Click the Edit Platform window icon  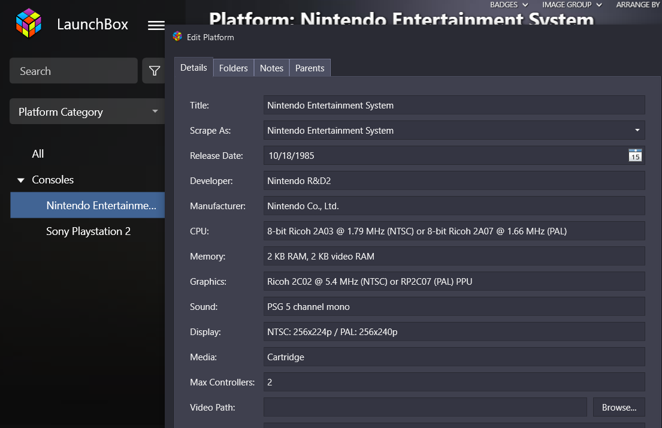tap(177, 37)
